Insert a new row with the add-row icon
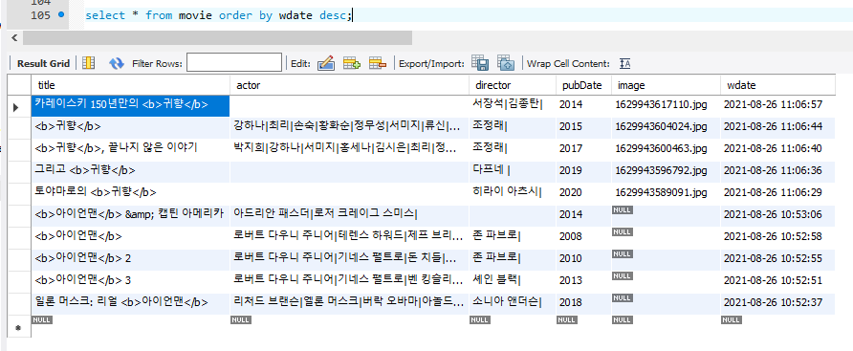The height and width of the screenshot is (351, 853). point(351,63)
